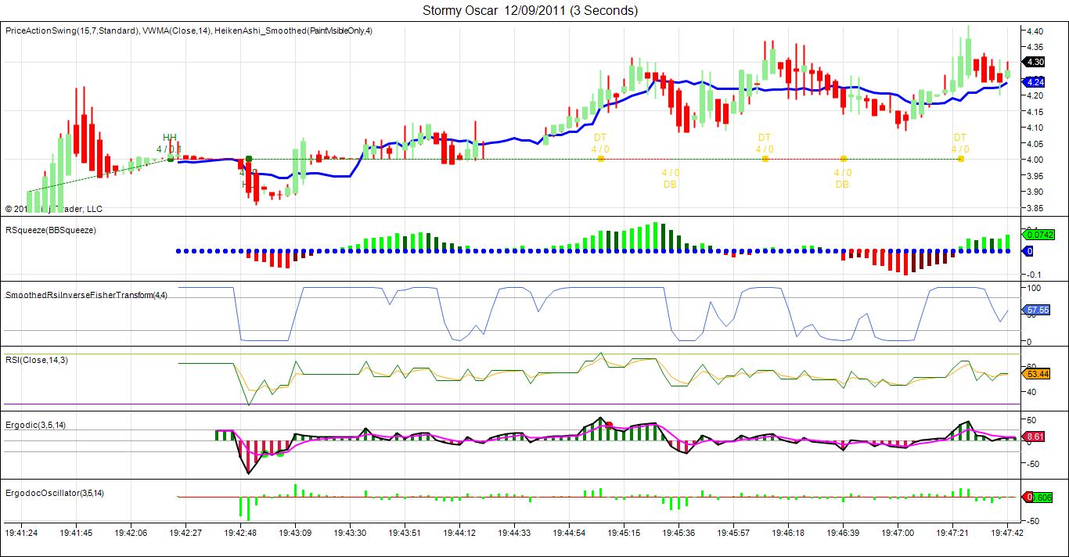Click the green swing dot under the HH label
The width and height of the screenshot is (1069, 557).
pos(171,159)
